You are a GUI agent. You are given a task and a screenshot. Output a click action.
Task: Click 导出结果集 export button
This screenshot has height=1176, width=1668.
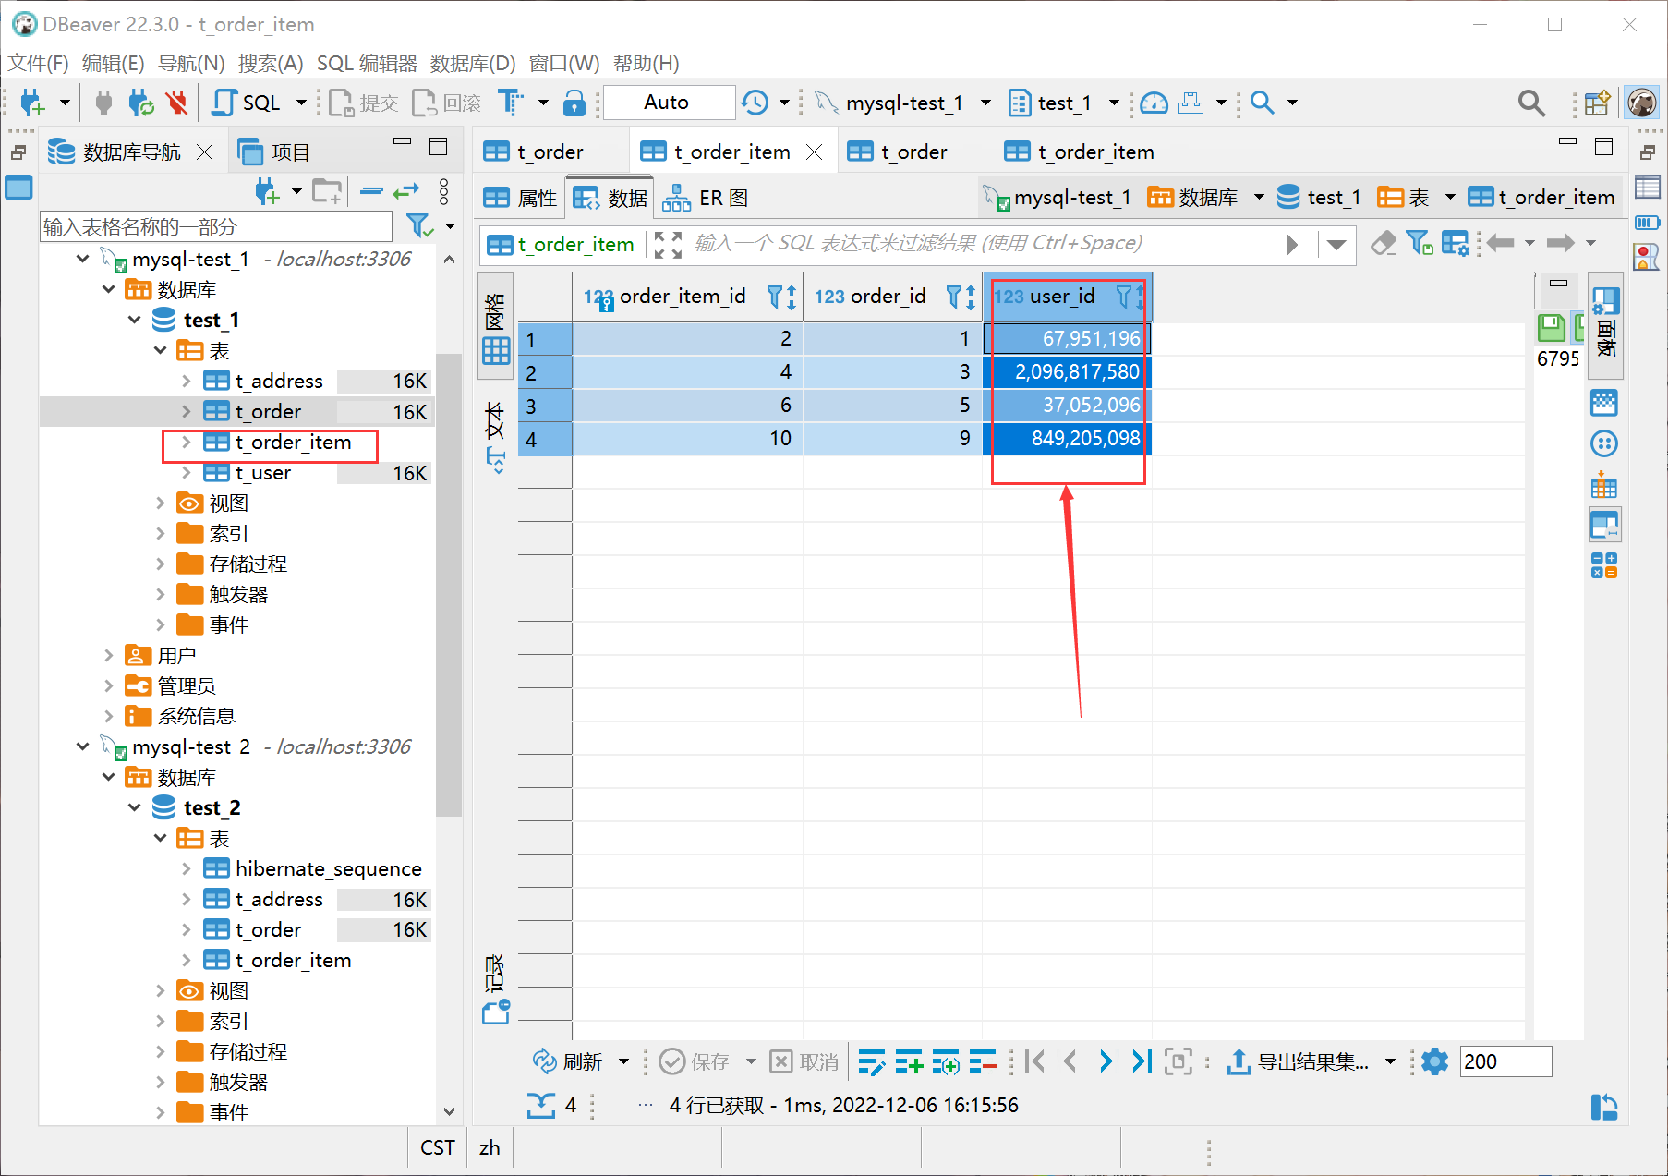1297,1061
